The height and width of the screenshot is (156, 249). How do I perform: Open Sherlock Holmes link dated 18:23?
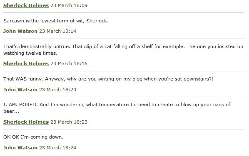(26, 122)
